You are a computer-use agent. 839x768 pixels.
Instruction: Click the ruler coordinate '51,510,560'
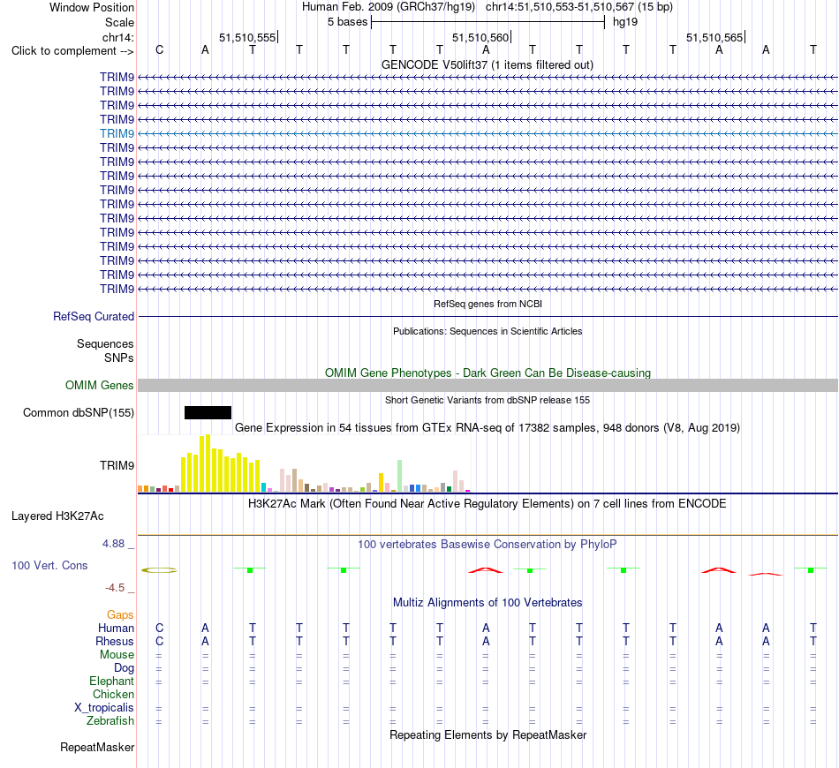coord(480,37)
